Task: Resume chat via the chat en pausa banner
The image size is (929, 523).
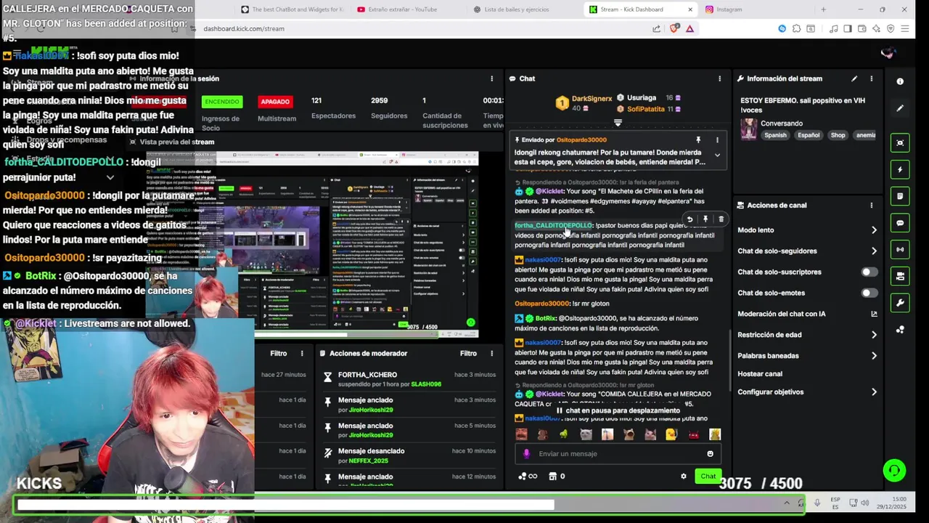Action: tap(618, 410)
